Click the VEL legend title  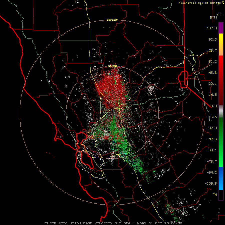(219, 15)
